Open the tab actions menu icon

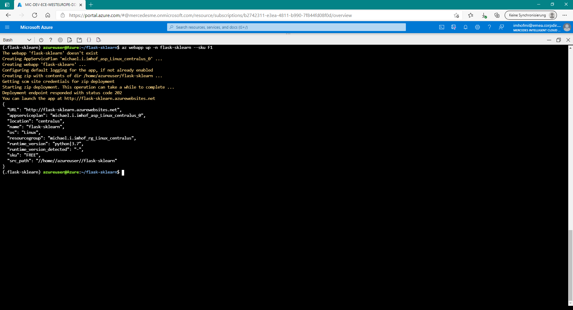(7, 5)
